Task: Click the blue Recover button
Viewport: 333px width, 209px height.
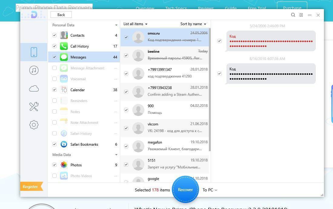Action: coord(185,190)
